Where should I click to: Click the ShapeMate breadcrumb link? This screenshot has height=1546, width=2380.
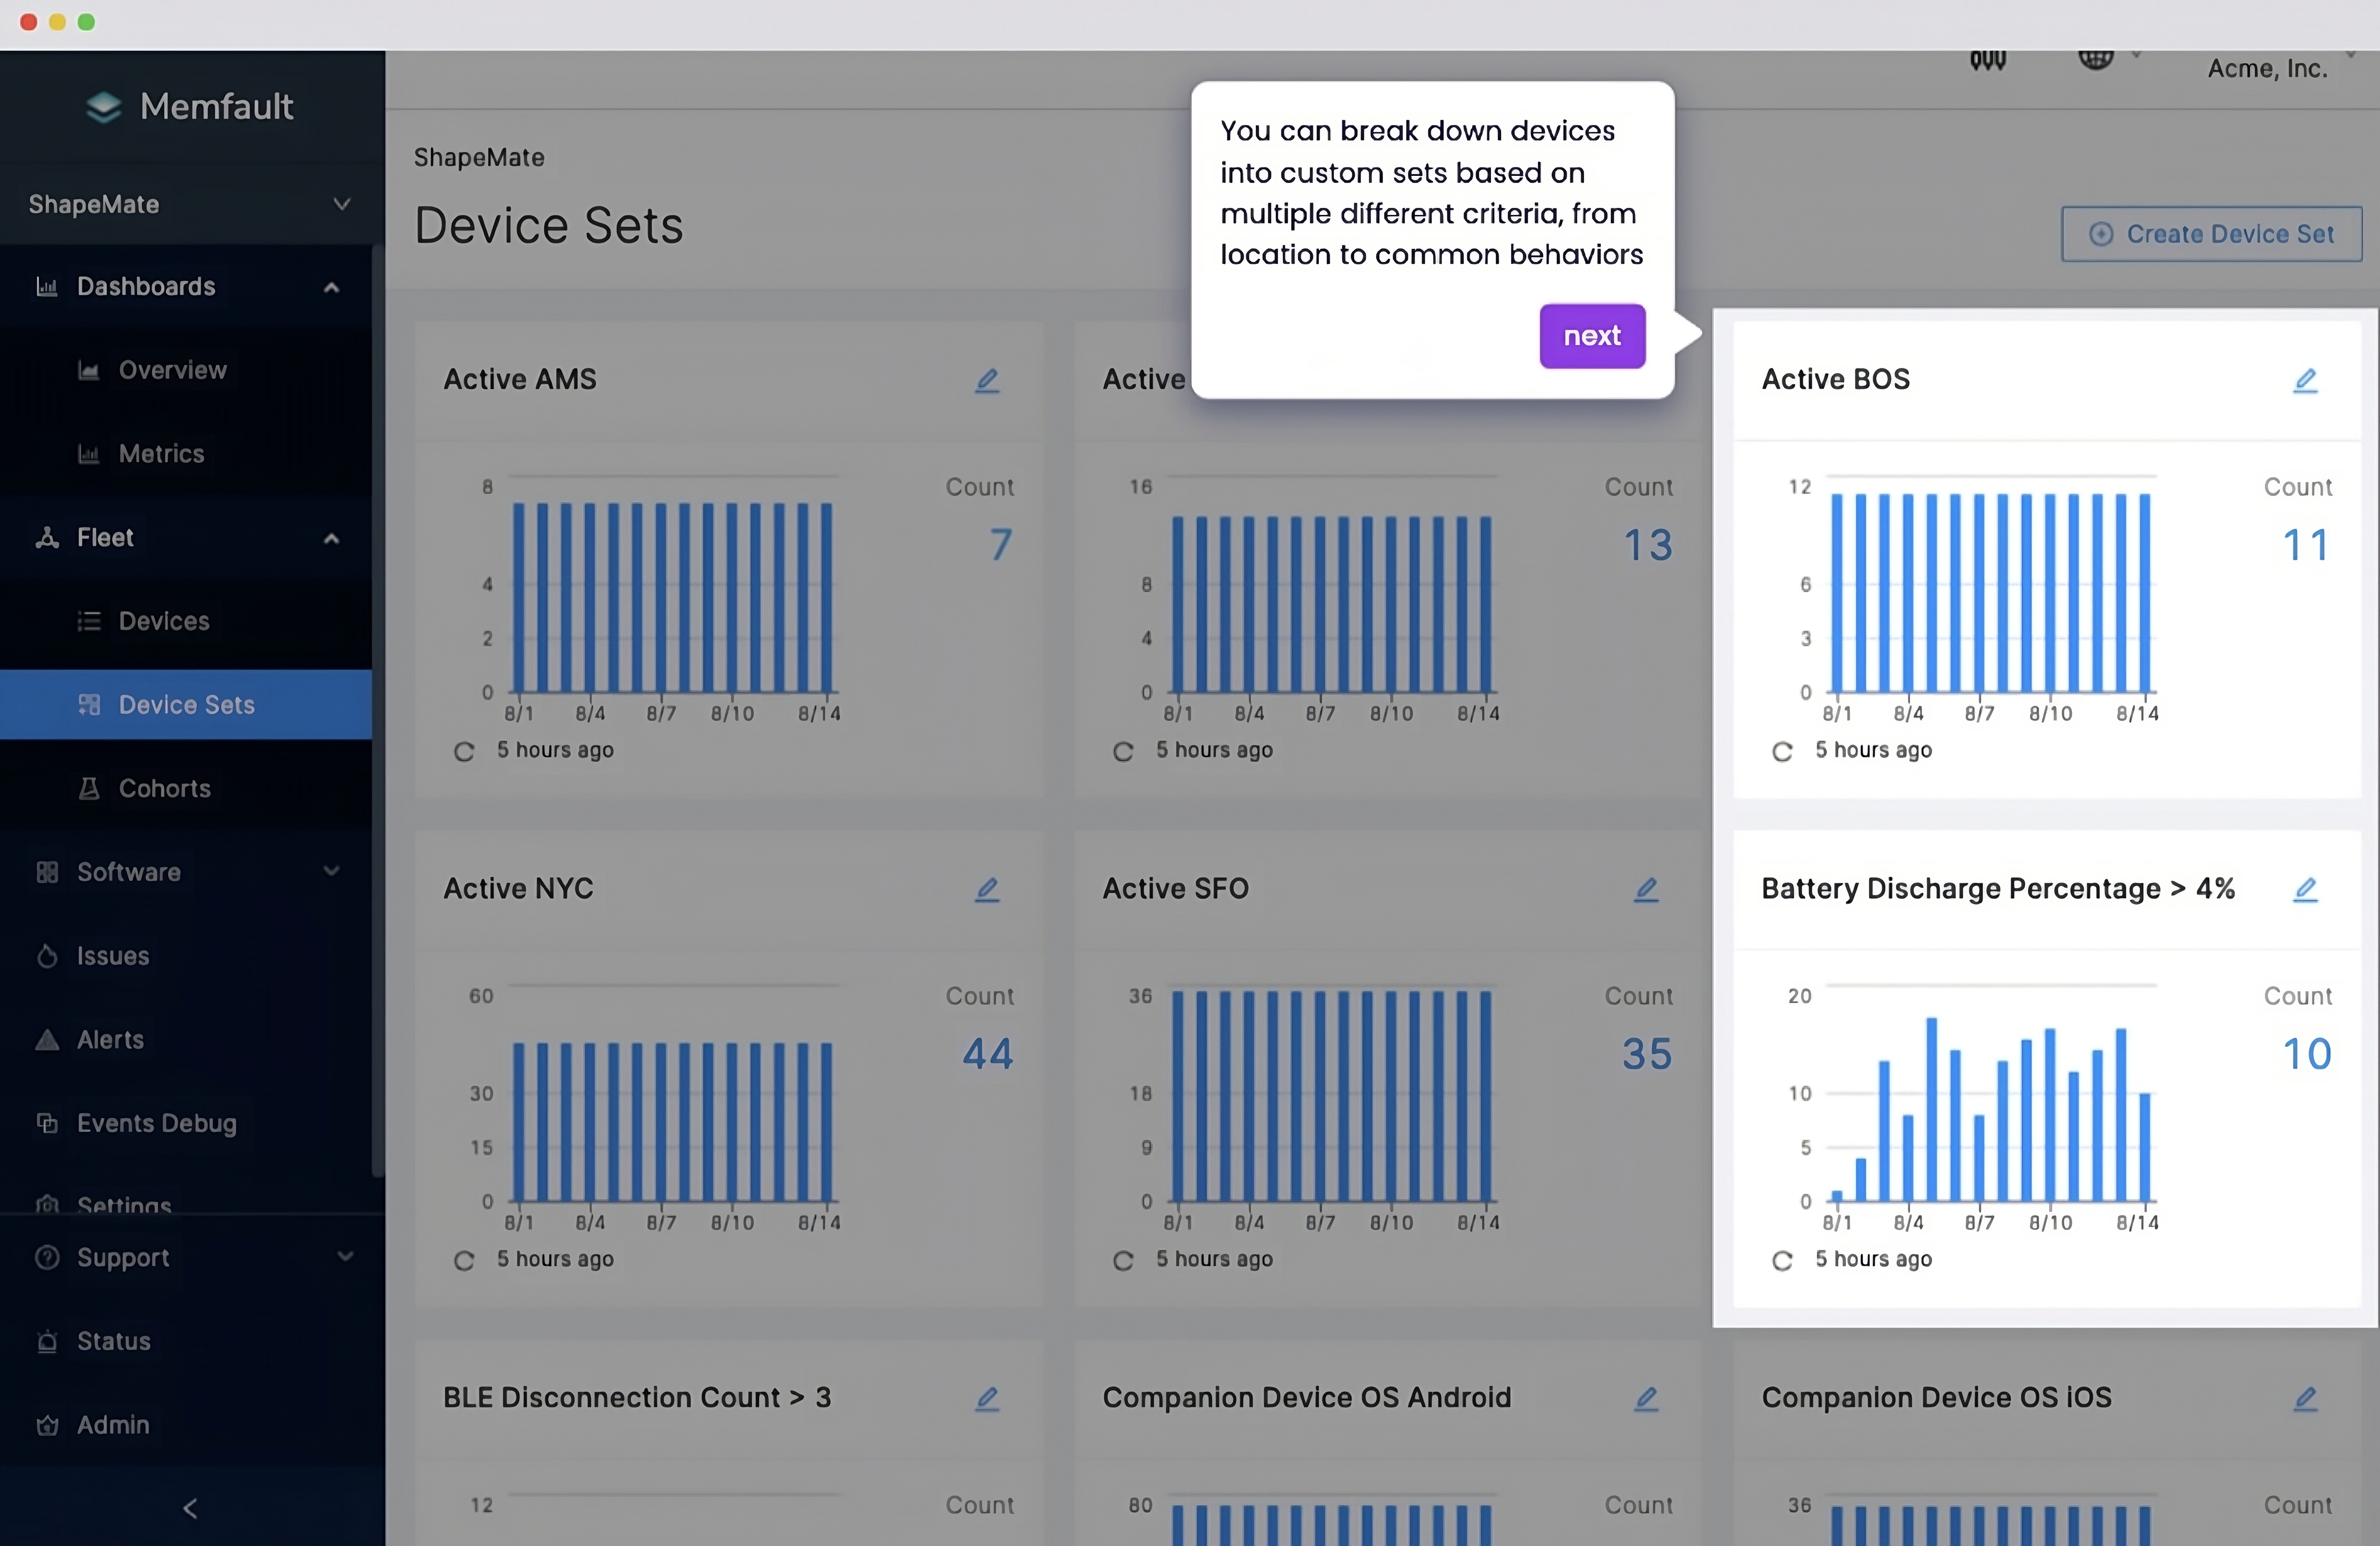tap(479, 157)
